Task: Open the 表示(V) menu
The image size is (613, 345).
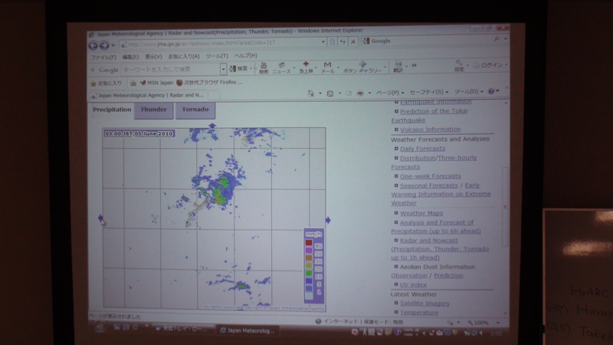Action: pos(153,57)
